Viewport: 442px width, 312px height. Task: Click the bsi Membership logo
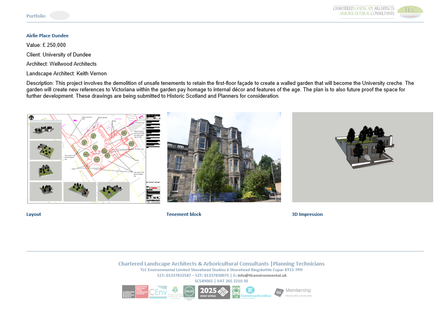(x=293, y=292)
